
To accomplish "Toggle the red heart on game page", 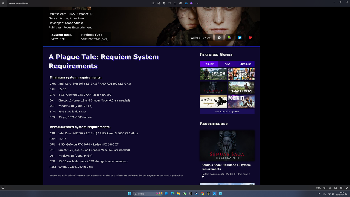I will [x=250, y=38].
